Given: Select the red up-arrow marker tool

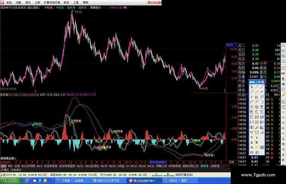Looking at the screenshot, I should [x=252, y=137].
